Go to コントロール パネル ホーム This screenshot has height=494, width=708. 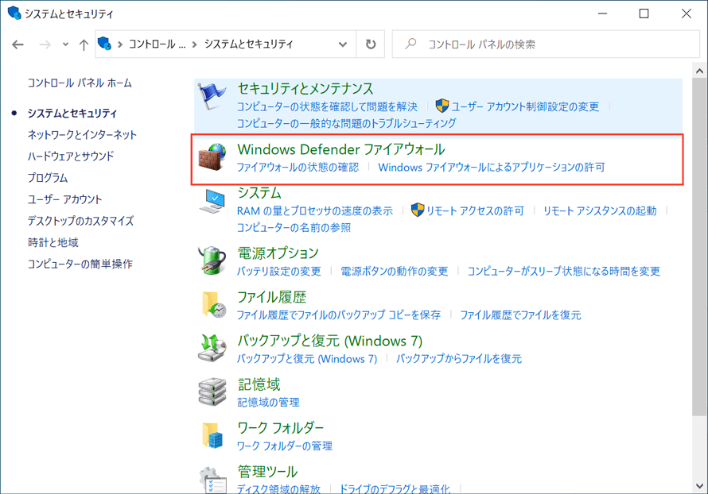(x=80, y=83)
